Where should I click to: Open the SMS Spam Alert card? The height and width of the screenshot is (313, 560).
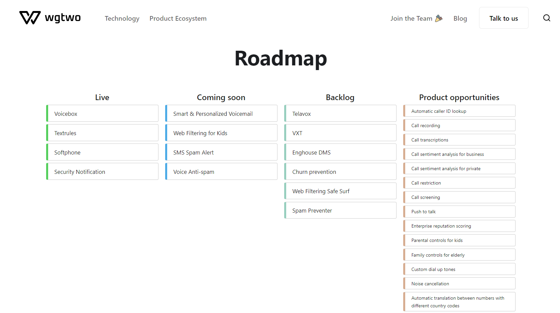click(221, 152)
